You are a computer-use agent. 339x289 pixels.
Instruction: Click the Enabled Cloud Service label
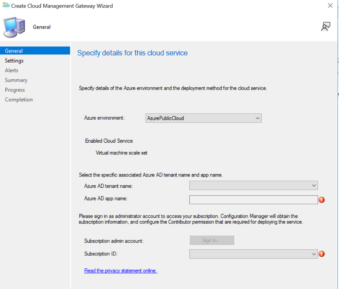tap(109, 141)
